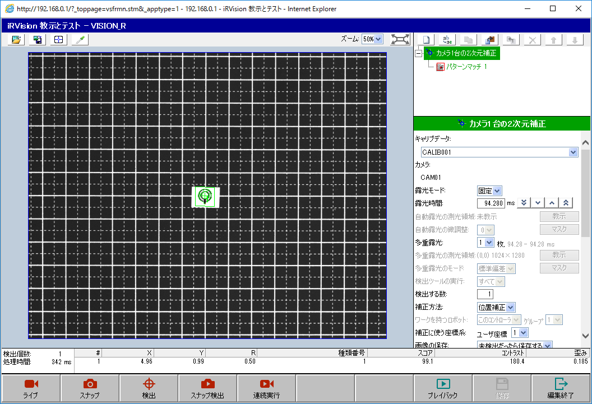The height and width of the screenshot is (404, 592).
Task: Select the eyedropper tool icon
Action: 80,40
